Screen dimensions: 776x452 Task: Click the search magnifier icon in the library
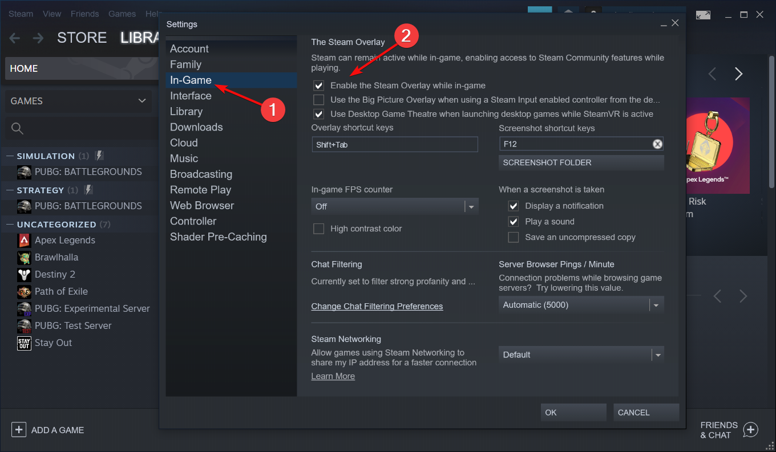17,128
